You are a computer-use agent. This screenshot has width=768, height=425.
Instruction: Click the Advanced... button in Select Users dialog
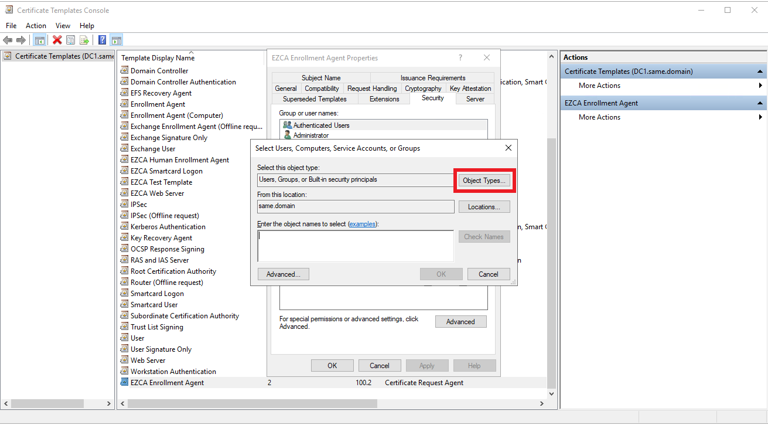(x=284, y=274)
